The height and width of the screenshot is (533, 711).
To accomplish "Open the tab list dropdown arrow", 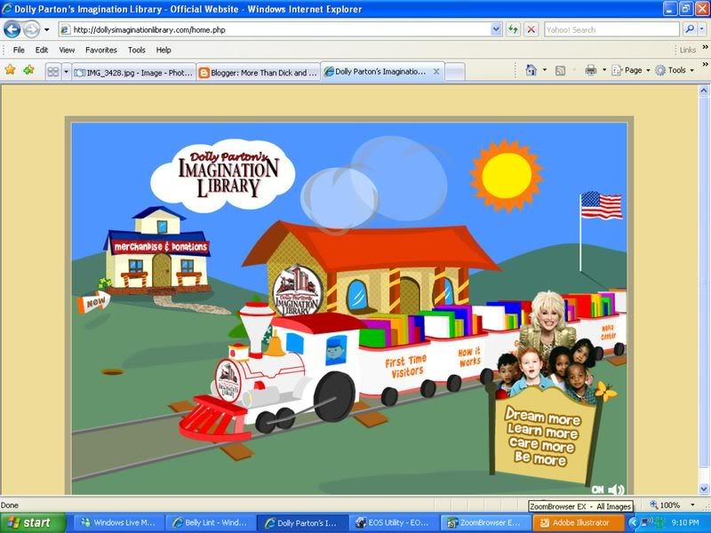I will tap(66, 72).
